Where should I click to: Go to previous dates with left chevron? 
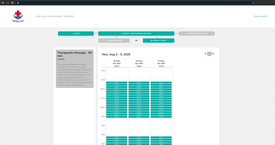tap(206, 54)
